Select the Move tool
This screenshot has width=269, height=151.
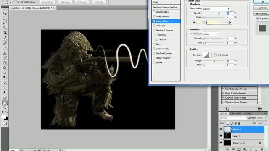[5, 13]
